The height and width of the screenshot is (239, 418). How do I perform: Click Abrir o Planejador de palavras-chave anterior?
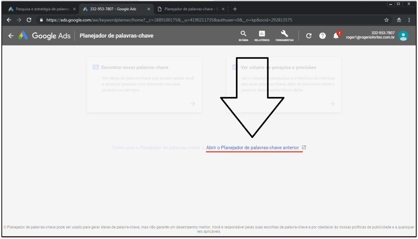pyautogui.click(x=252, y=148)
